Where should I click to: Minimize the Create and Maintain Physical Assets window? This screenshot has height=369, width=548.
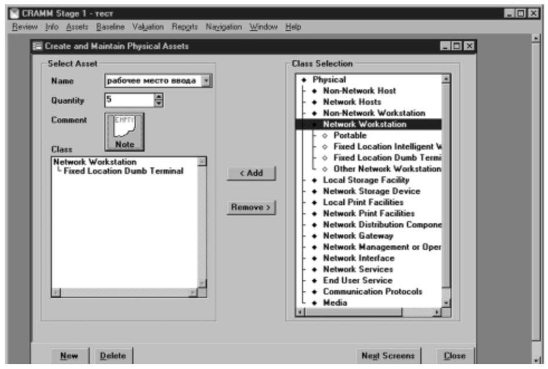[445, 46]
